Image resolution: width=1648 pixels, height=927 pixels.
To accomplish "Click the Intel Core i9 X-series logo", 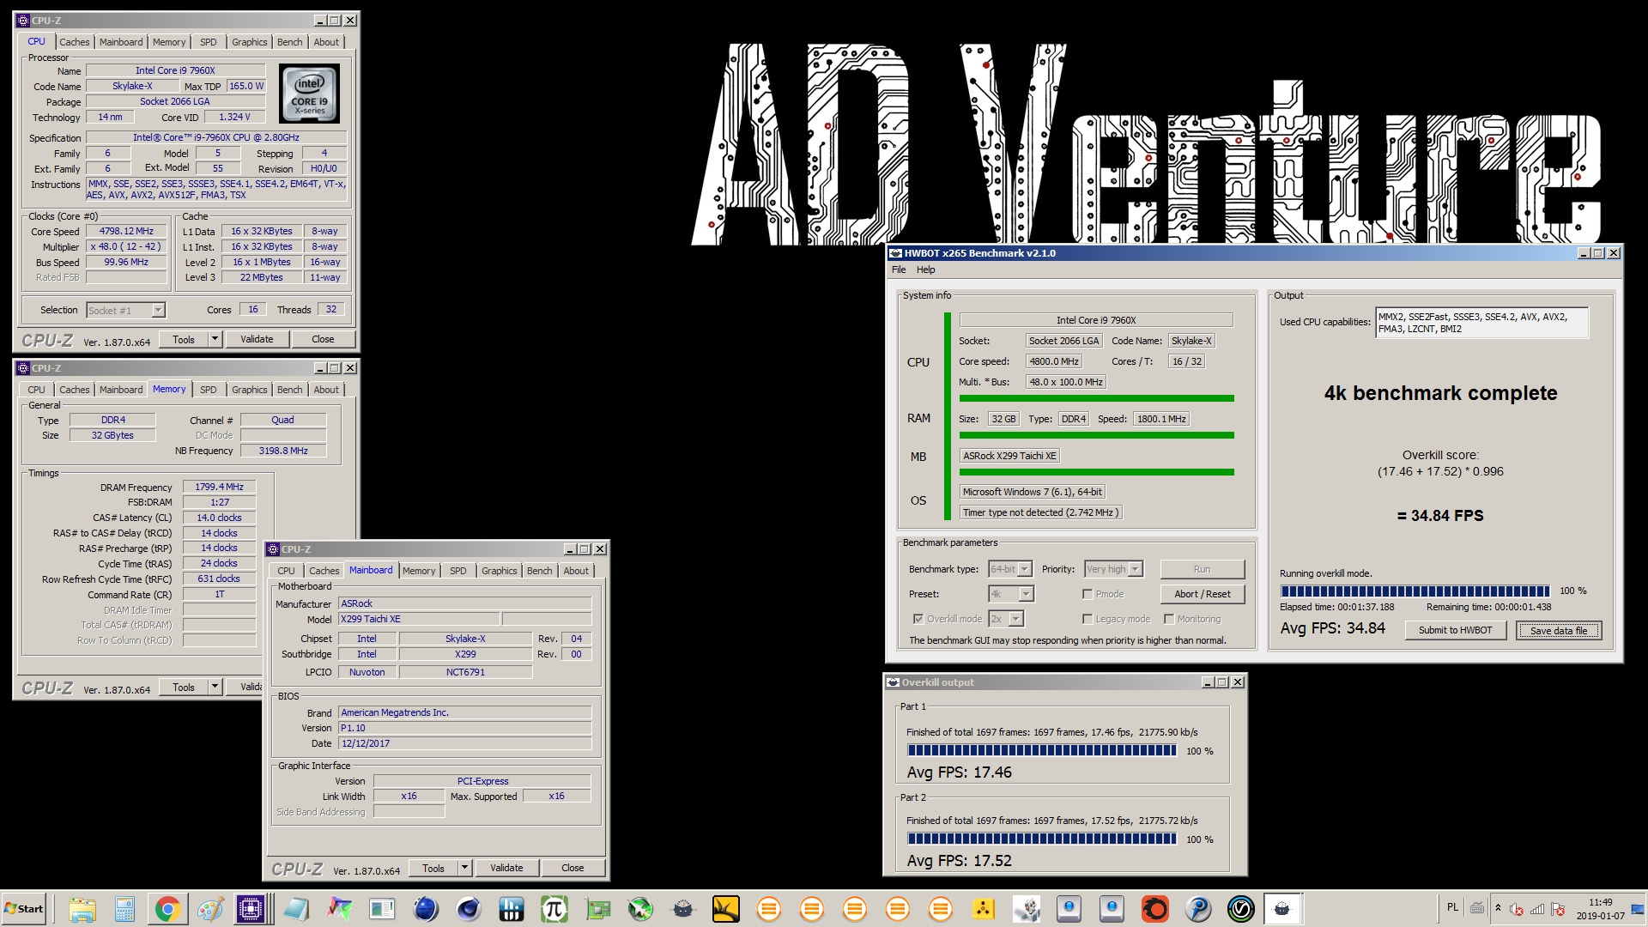I will 310,94.
